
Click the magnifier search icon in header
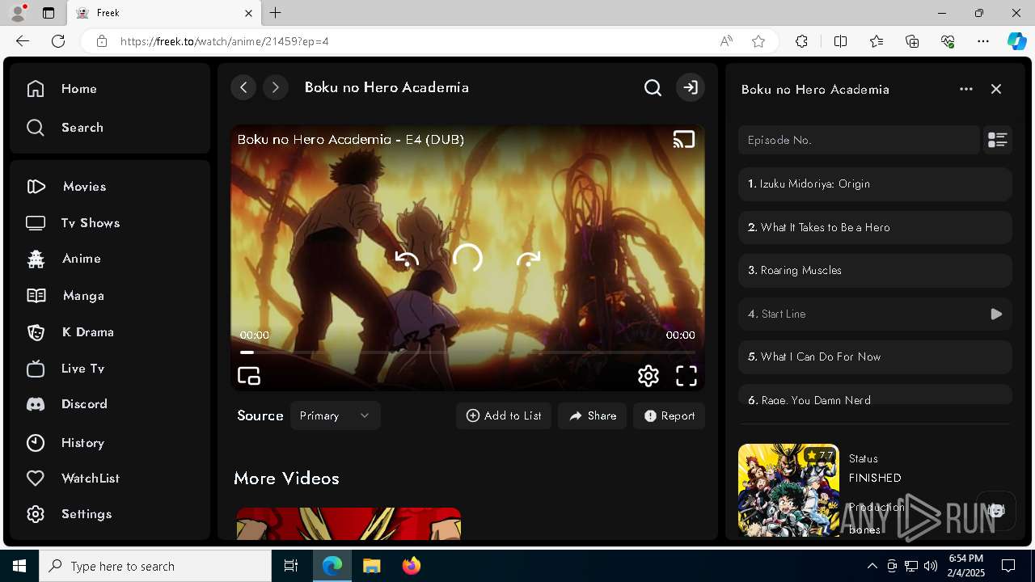pyautogui.click(x=653, y=87)
